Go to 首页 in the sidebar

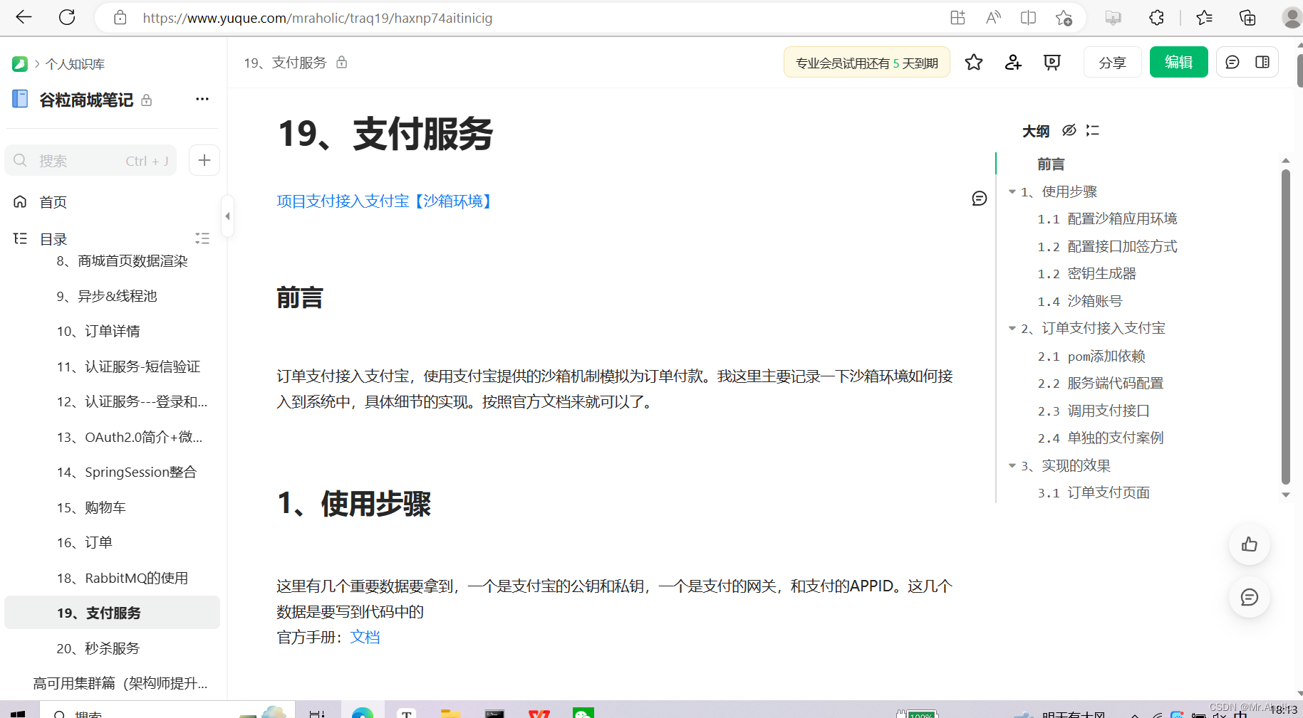pos(52,201)
